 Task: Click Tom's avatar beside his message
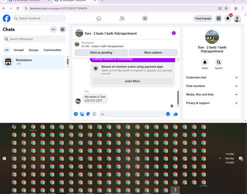[x=78, y=101]
